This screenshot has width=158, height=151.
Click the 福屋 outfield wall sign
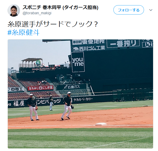click(x=19, y=104)
